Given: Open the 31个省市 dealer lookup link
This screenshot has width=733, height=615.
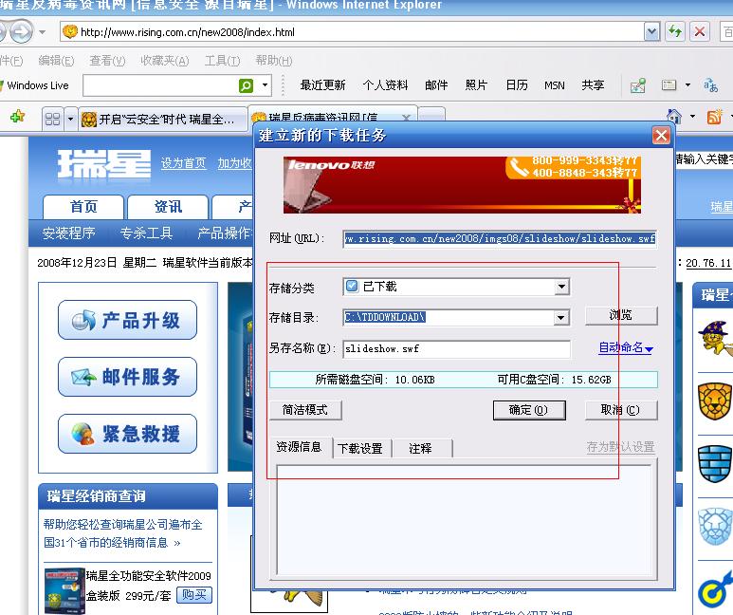Looking at the screenshot, I should 113,543.
